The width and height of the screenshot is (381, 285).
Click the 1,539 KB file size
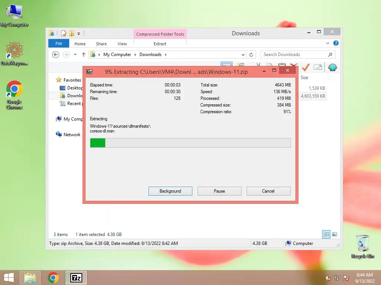317,88
